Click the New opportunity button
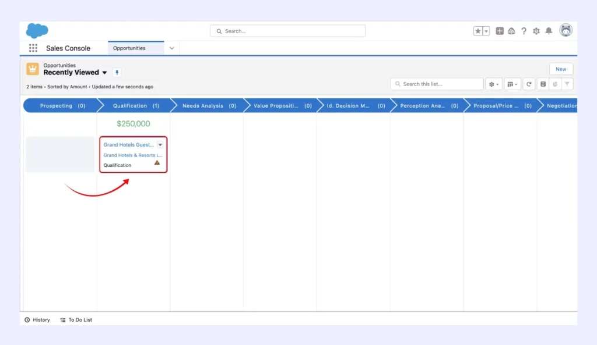This screenshot has height=345, width=597. click(561, 69)
